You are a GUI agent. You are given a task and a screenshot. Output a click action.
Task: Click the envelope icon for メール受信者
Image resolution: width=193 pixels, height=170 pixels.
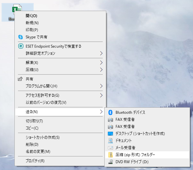pos(110,148)
